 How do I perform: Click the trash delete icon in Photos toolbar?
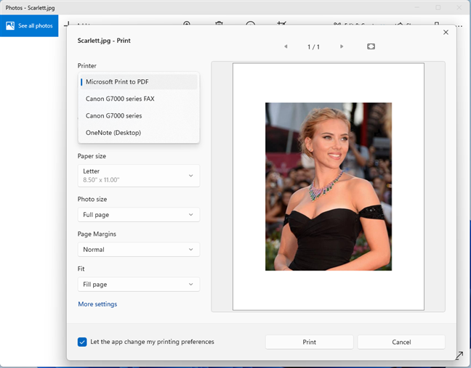point(219,24)
